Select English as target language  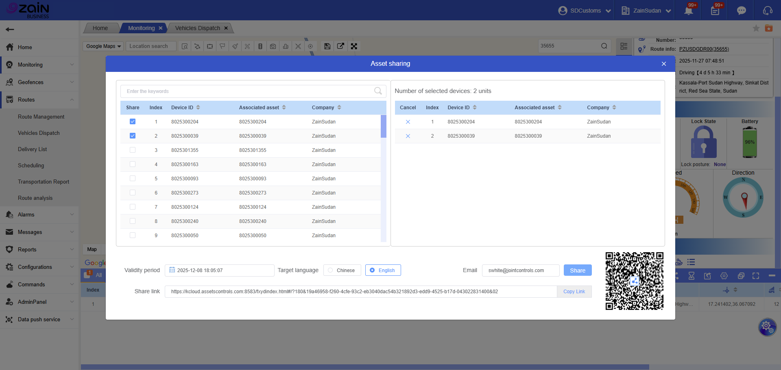pos(372,270)
